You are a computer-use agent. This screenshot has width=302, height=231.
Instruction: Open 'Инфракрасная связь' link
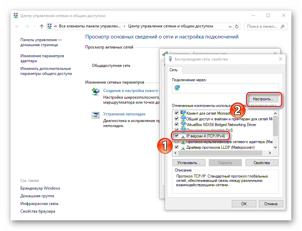click(x=39, y=204)
